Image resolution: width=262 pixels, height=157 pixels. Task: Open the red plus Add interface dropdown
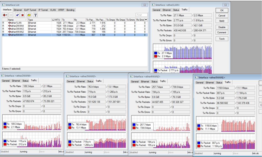pyautogui.click(x=5, y=15)
